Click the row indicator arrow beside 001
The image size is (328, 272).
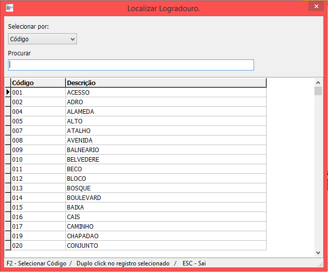pos(8,93)
